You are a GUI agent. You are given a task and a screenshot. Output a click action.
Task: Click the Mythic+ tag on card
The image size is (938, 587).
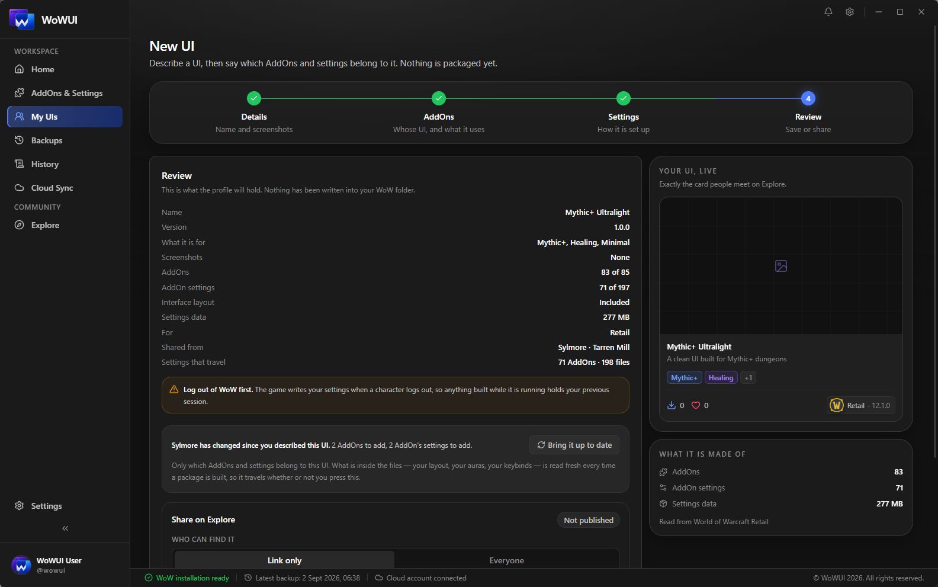[685, 377]
